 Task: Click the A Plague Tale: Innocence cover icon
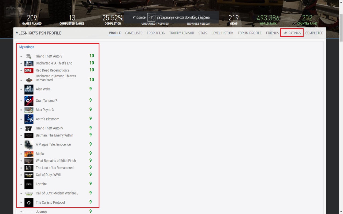click(29, 145)
